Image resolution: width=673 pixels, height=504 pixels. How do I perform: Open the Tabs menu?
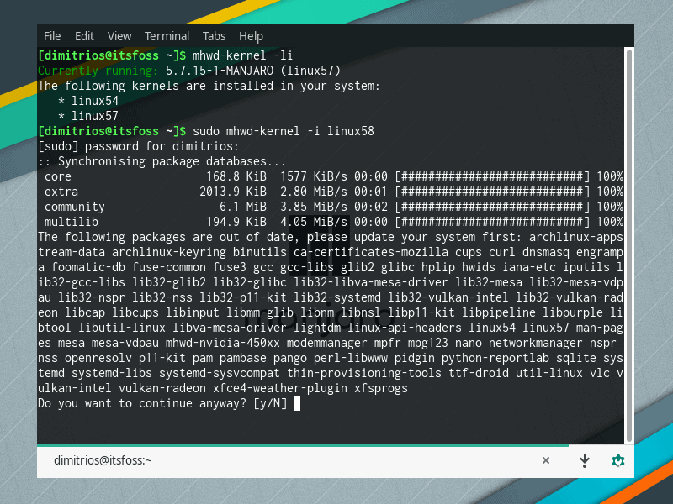click(214, 35)
